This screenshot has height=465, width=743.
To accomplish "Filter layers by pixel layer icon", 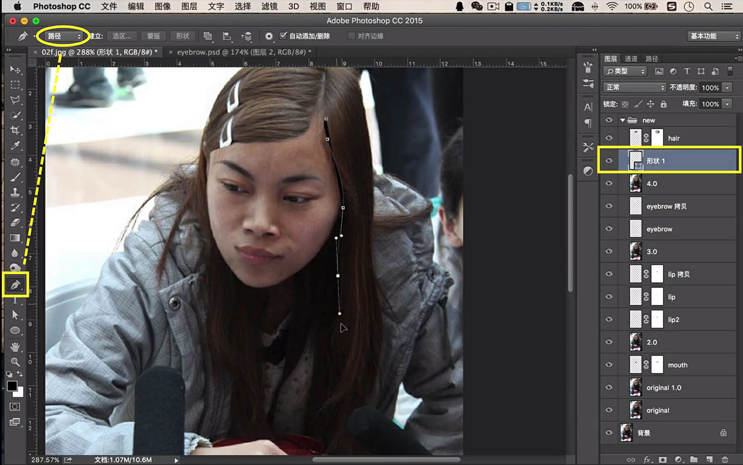I will coord(659,71).
